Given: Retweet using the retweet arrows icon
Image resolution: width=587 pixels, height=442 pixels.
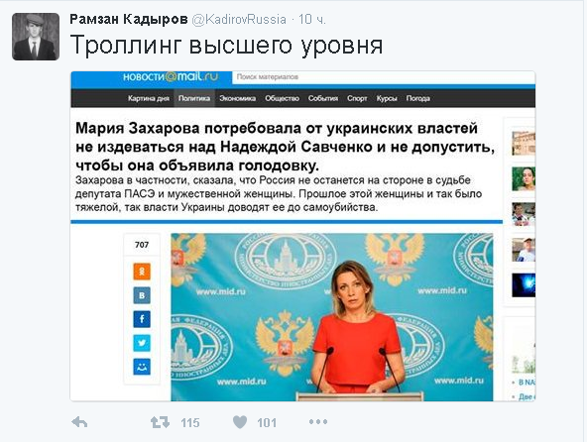Looking at the screenshot, I should point(160,422).
